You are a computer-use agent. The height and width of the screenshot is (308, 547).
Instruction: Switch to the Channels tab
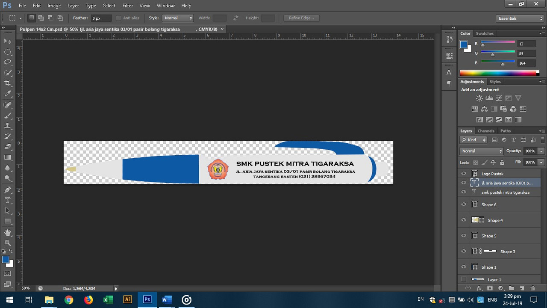pyautogui.click(x=486, y=131)
